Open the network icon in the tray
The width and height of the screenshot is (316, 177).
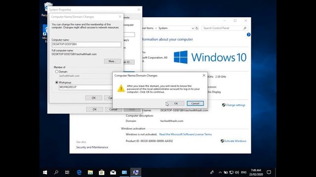point(232,172)
